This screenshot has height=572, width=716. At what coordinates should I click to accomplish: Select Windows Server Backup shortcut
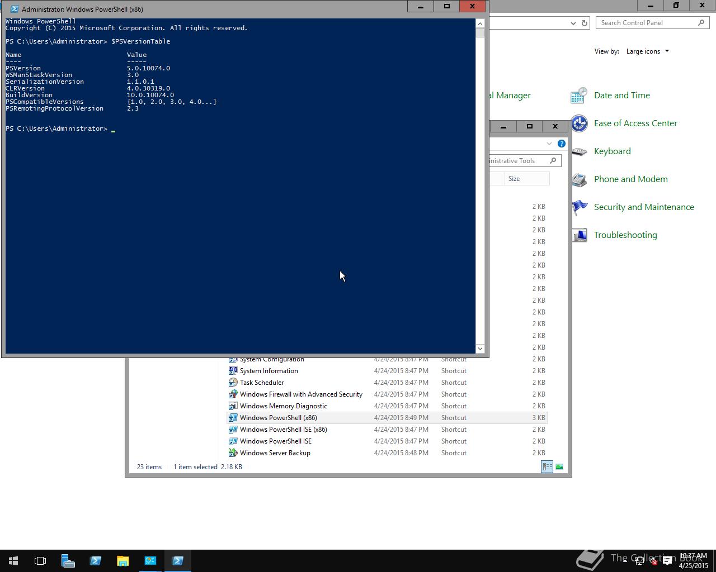click(x=275, y=453)
